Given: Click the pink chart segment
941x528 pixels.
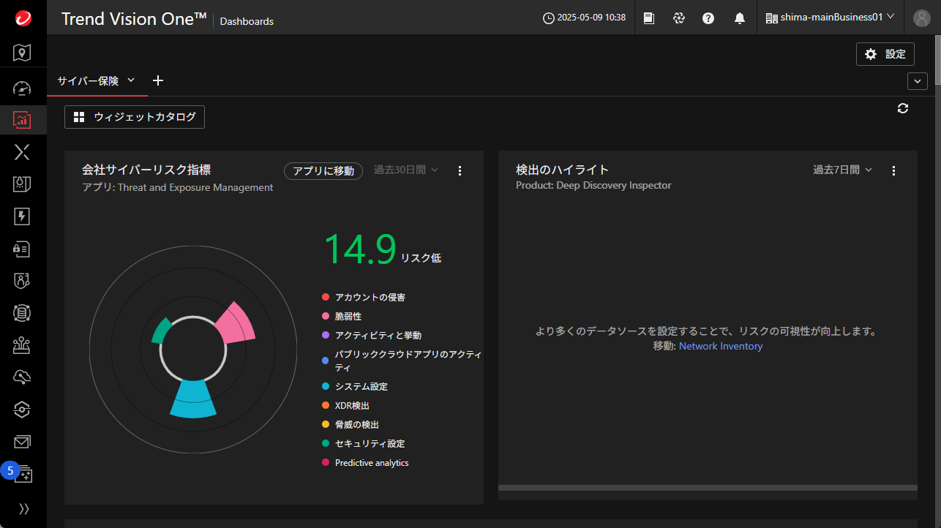Looking at the screenshot, I should [x=236, y=325].
